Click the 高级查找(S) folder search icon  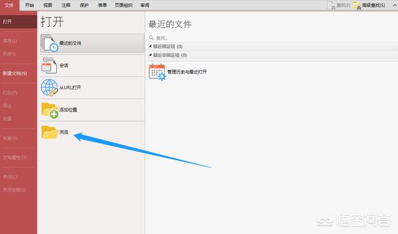coord(357,6)
